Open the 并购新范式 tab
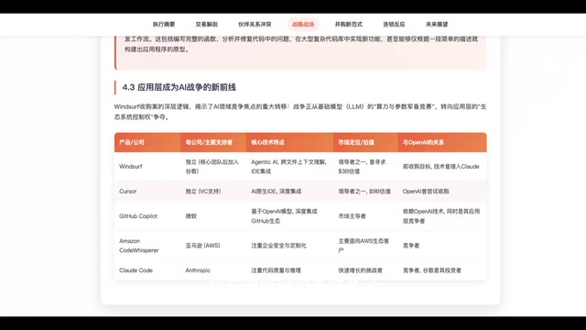586x330 pixels. 348,25
